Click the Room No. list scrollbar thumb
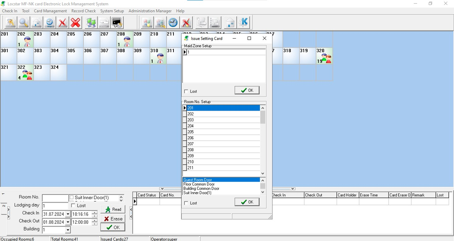The width and height of the screenshot is (454, 241). (263, 117)
